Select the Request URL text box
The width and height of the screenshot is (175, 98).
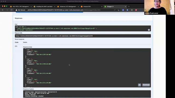83,36
